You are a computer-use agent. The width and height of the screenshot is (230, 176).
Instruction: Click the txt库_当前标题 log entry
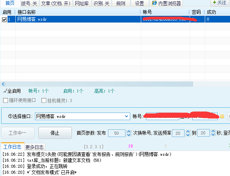coord(52,160)
